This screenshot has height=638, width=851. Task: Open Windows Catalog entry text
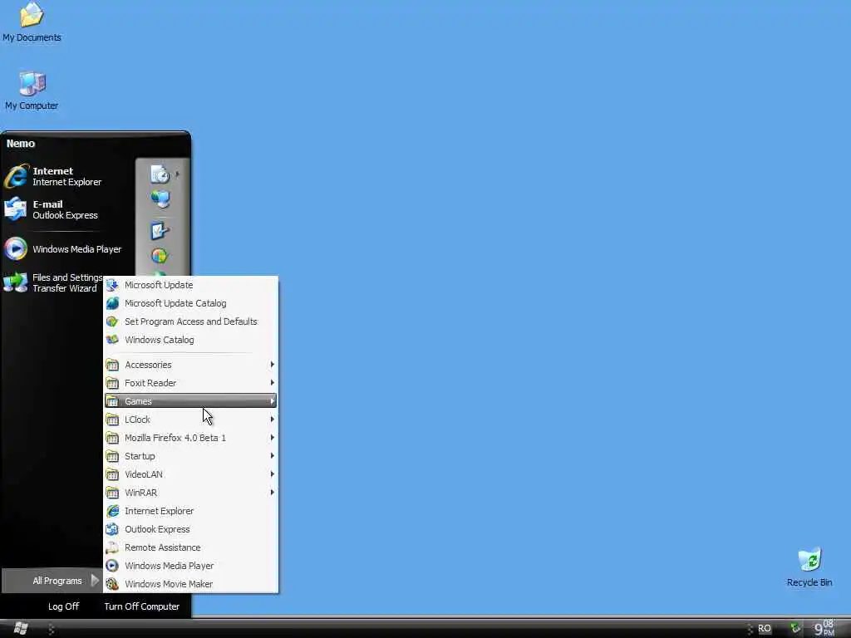click(159, 340)
